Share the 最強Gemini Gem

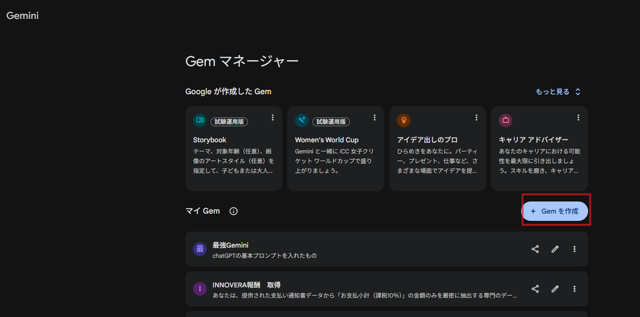[x=535, y=249]
